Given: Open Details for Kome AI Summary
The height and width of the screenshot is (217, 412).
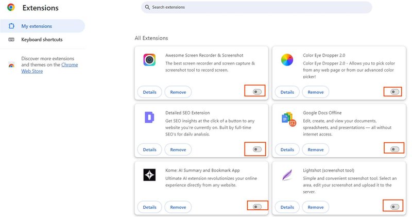Looking at the screenshot, I should point(149,207).
